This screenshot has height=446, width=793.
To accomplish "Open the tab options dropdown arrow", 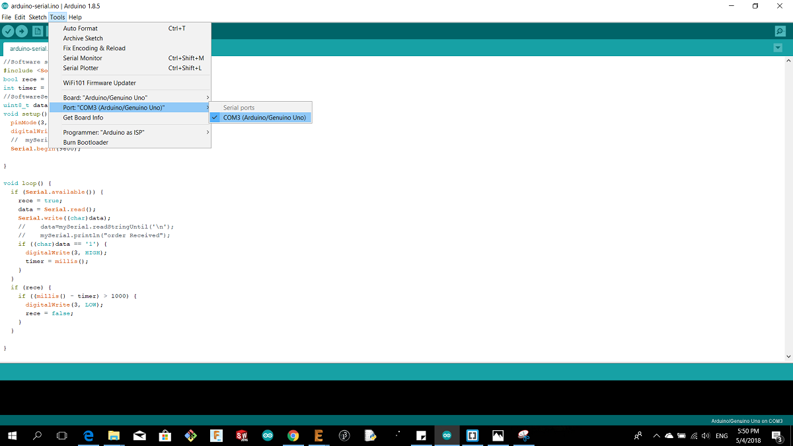I will pos(778,48).
